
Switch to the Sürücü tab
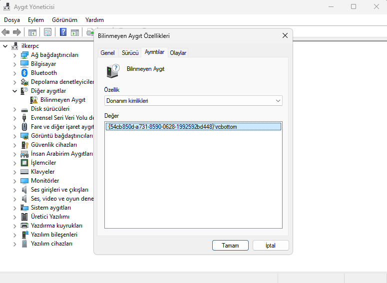[x=130, y=53]
